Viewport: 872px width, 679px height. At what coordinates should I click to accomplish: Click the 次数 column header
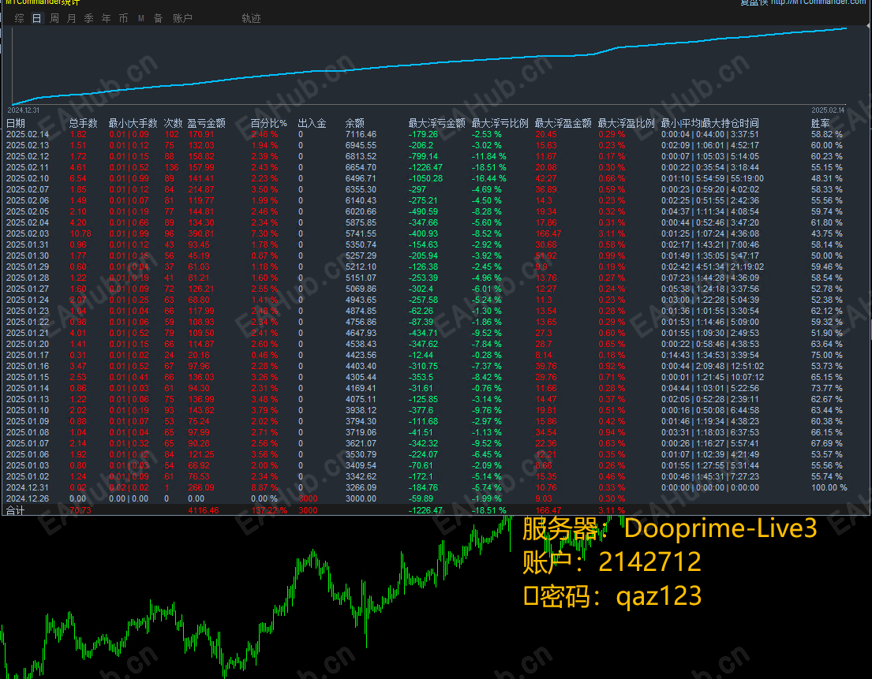[173, 123]
